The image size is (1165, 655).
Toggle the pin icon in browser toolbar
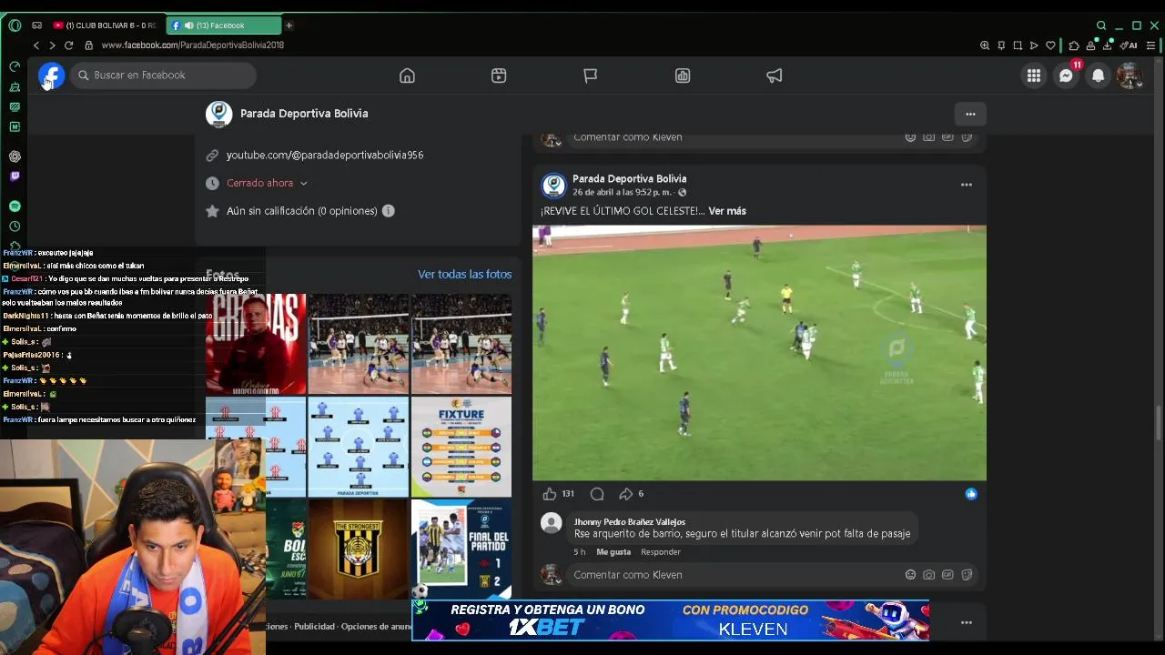pyautogui.click(x=1001, y=45)
